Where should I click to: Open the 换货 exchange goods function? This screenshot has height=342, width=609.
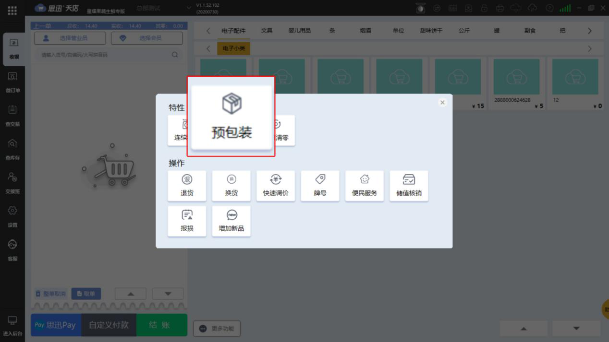[231, 186]
